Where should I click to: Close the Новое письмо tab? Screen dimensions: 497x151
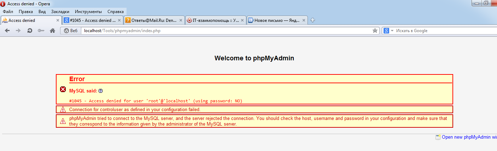(x=304, y=20)
